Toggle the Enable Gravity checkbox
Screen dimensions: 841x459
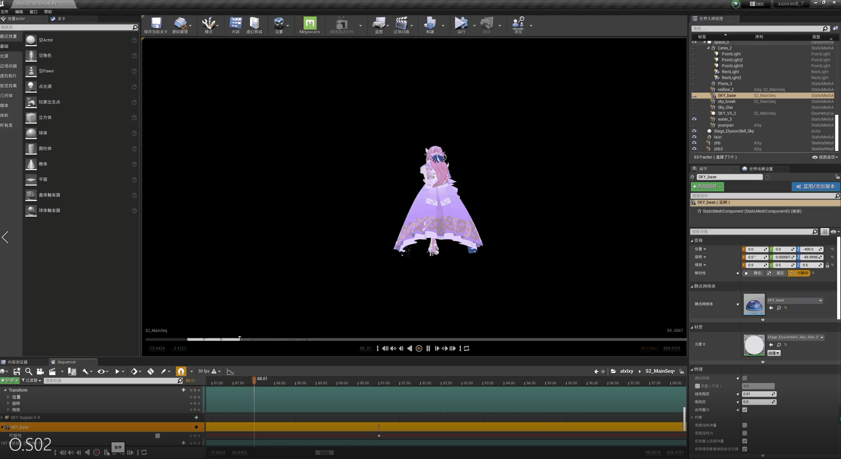click(744, 410)
